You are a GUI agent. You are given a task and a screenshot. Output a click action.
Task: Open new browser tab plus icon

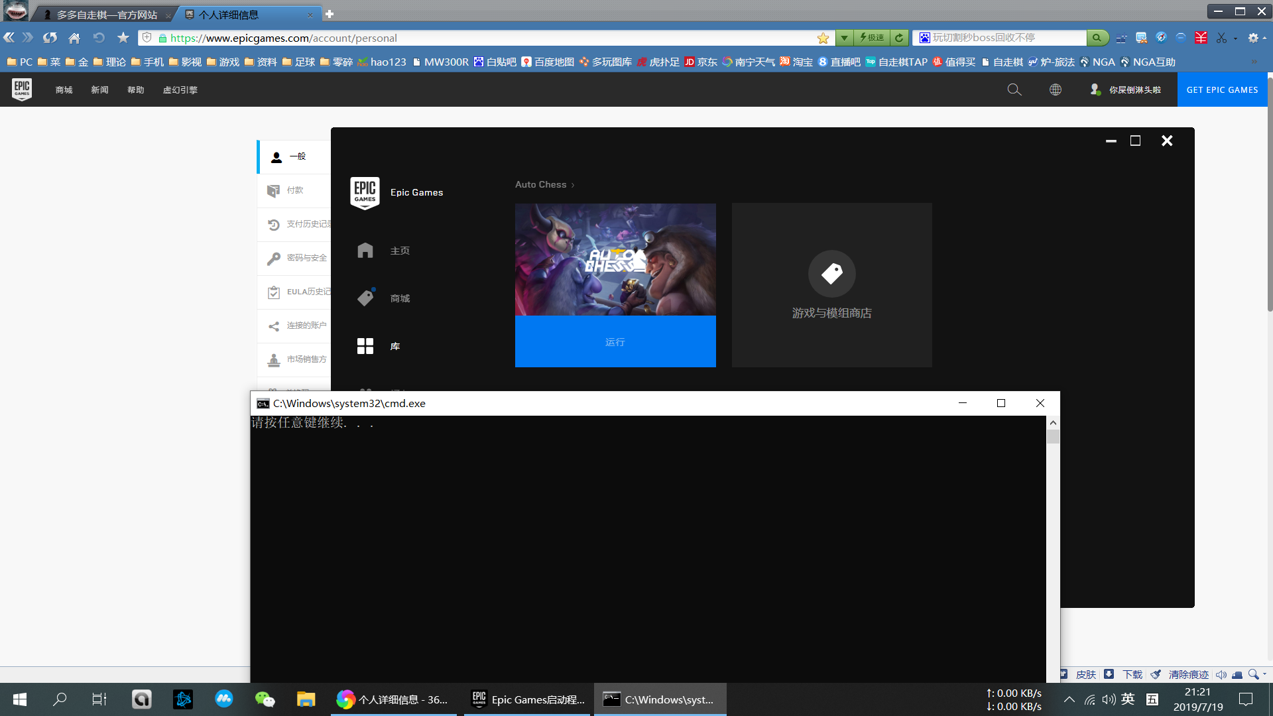330,14
